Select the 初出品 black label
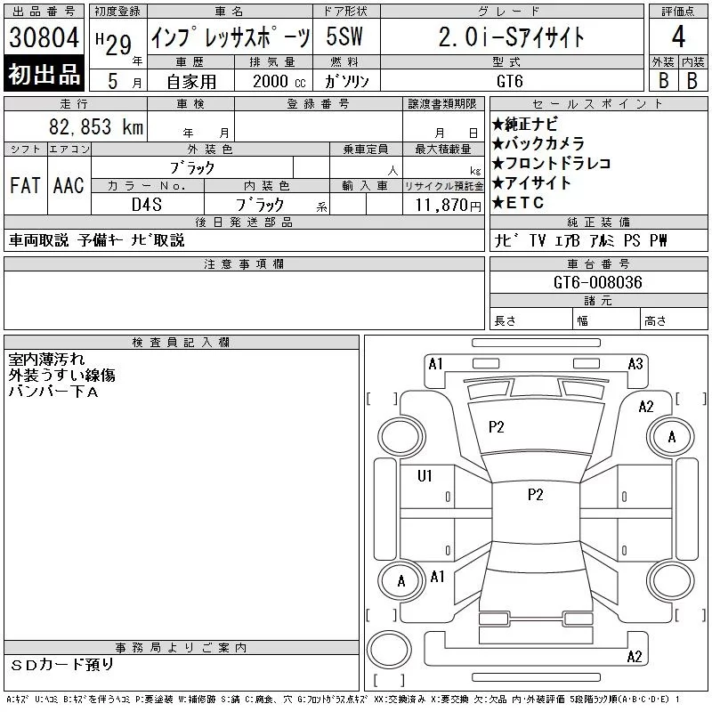The height and width of the screenshot is (712, 712). point(44,74)
